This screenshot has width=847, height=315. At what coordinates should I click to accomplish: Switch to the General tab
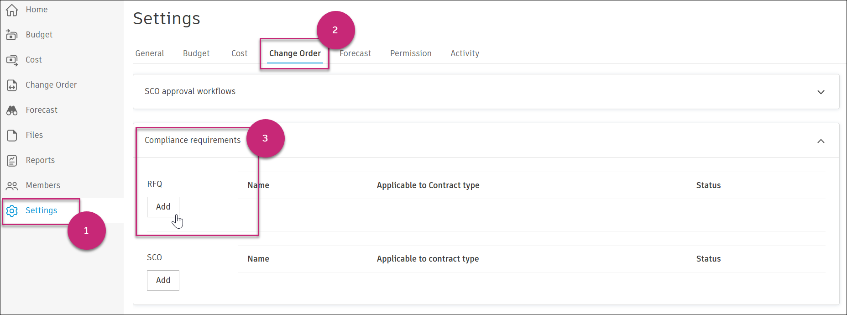click(x=150, y=53)
